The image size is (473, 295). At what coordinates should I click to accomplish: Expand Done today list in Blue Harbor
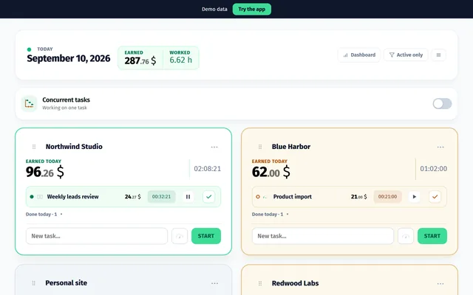click(x=270, y=215)
